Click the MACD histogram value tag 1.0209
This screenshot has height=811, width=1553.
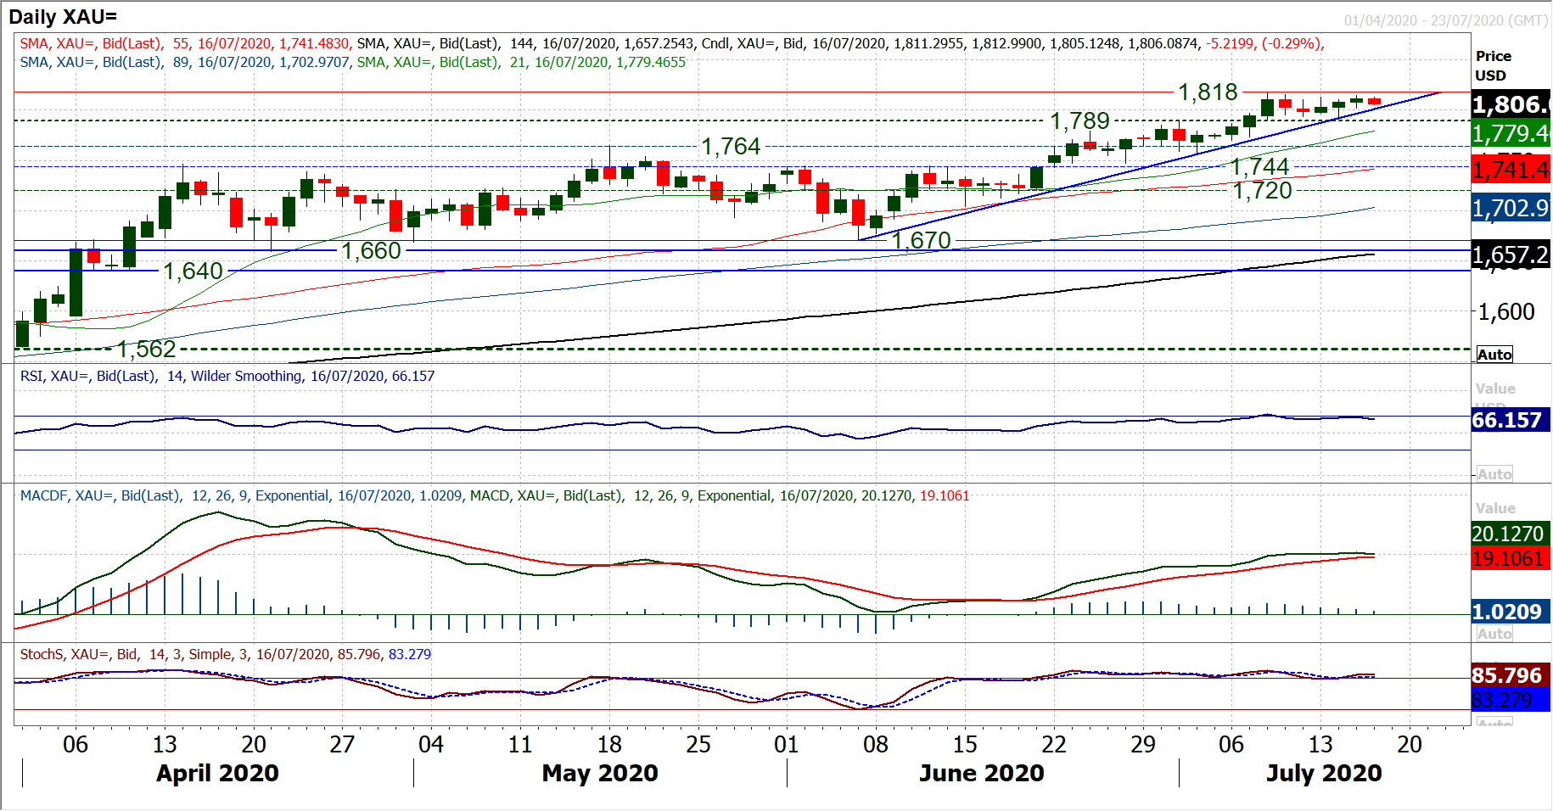pyautogui.click(x=1506, y=612)
